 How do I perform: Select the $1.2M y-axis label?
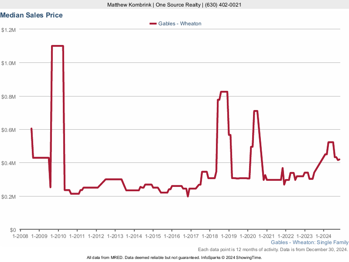8,30
